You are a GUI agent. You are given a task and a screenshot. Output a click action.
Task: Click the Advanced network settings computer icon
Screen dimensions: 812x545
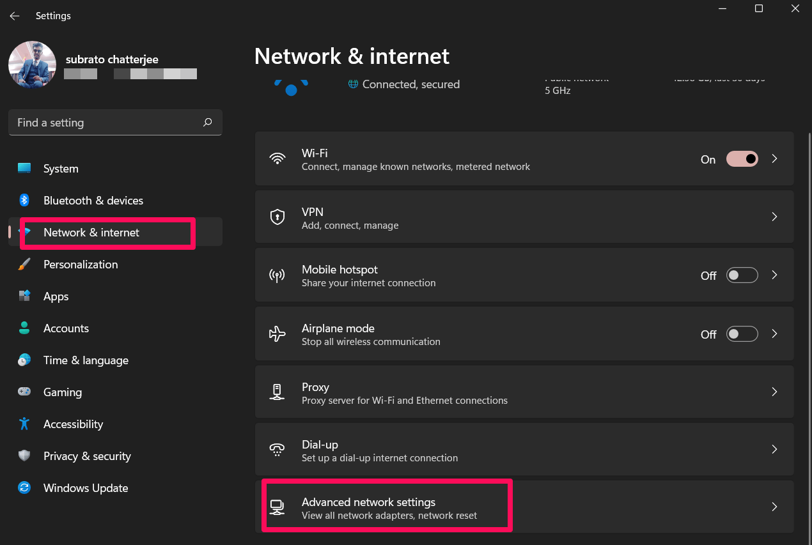tap(277, 507)
